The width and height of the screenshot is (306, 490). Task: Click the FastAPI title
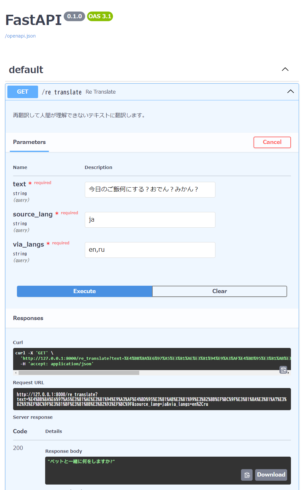33,20
